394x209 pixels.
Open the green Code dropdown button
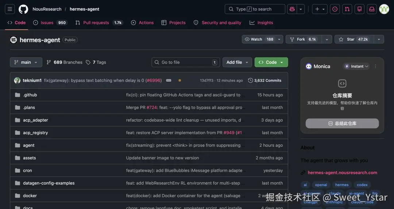coord(271,62)
